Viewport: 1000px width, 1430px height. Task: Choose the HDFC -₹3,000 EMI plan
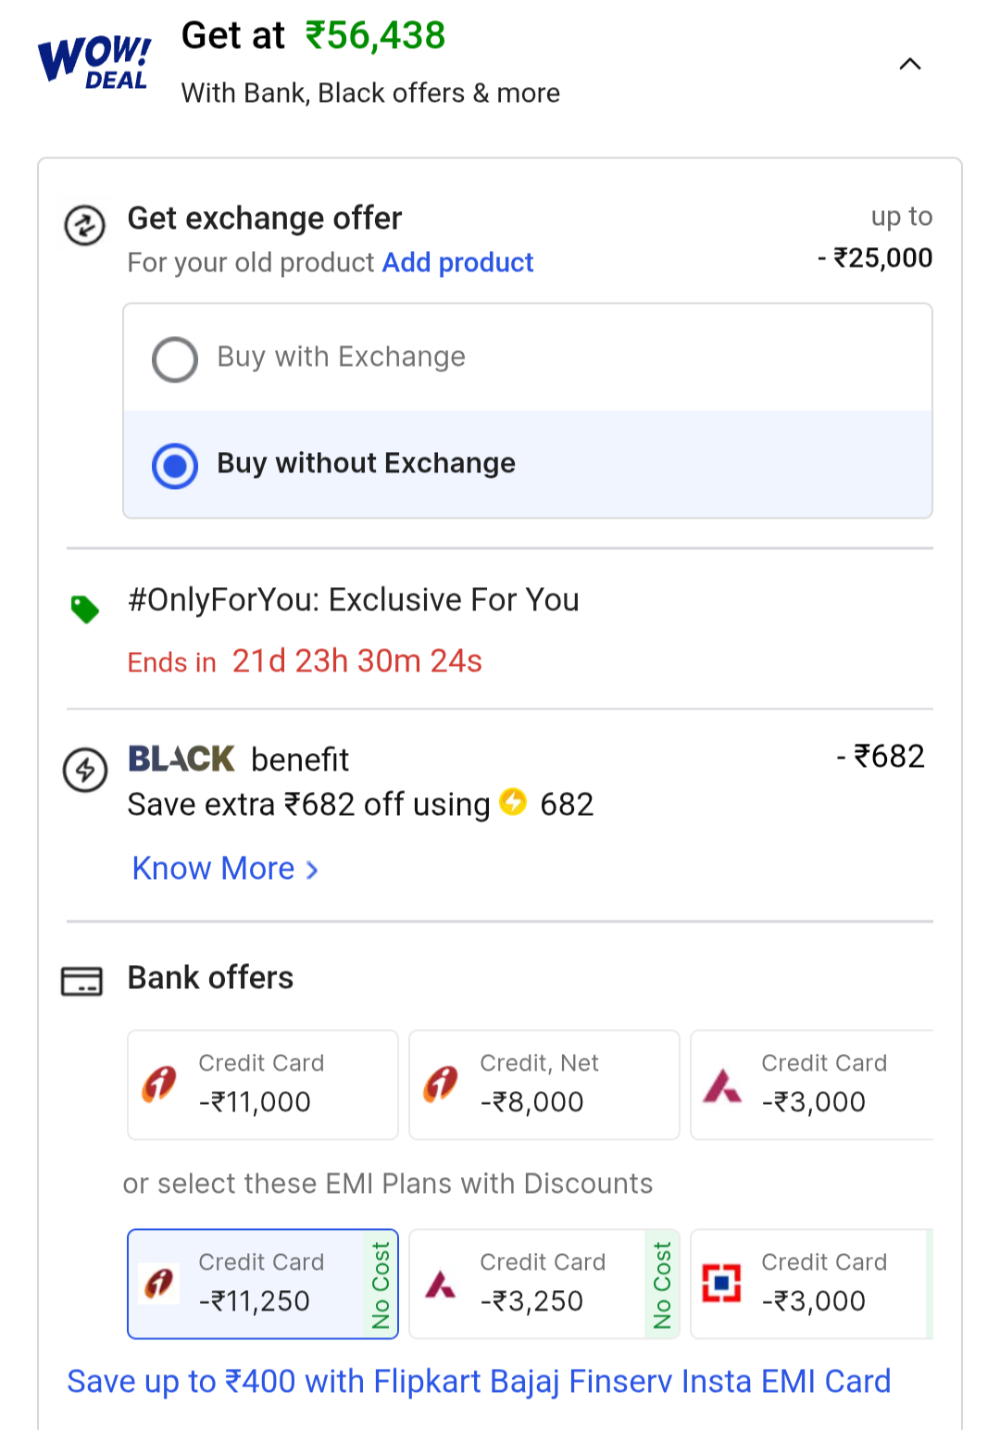[815, 1284]
